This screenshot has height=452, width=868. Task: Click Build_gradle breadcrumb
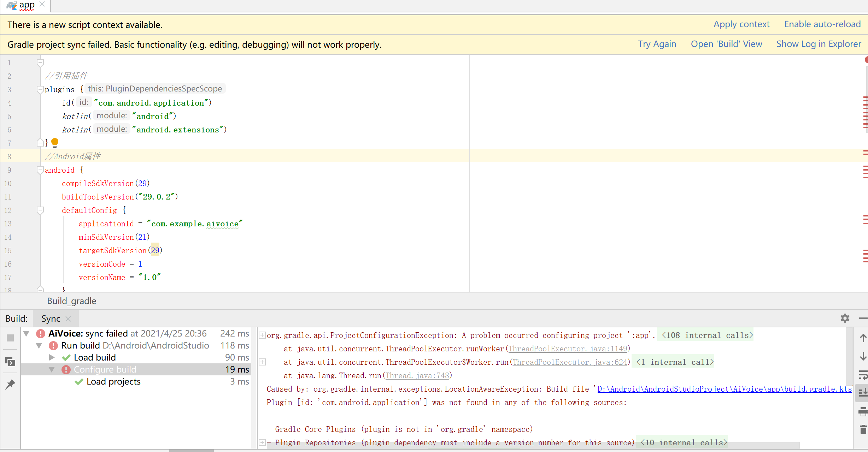click(71, 301)
